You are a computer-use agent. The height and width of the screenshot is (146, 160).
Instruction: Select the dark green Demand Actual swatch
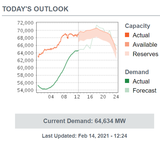pyautogui.click(x=127, y=81)
